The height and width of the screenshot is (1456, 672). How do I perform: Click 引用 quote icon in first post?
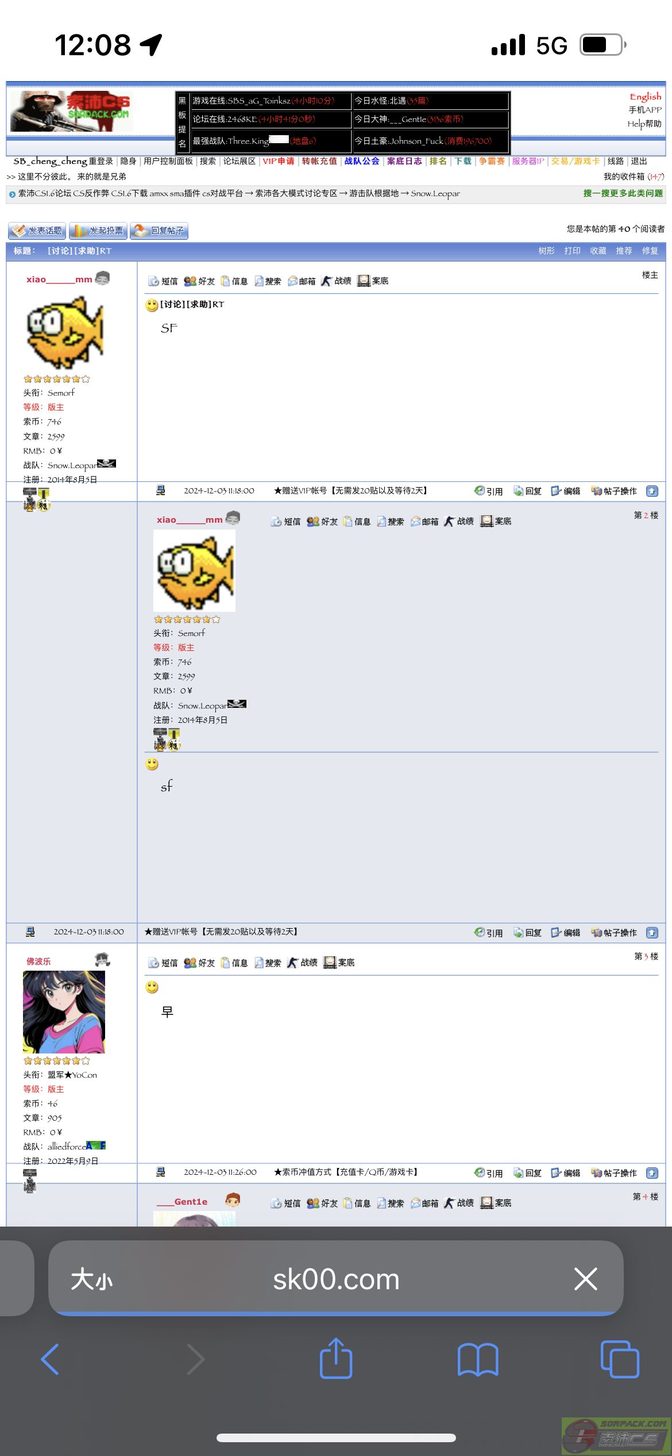(x=488, y=491)
